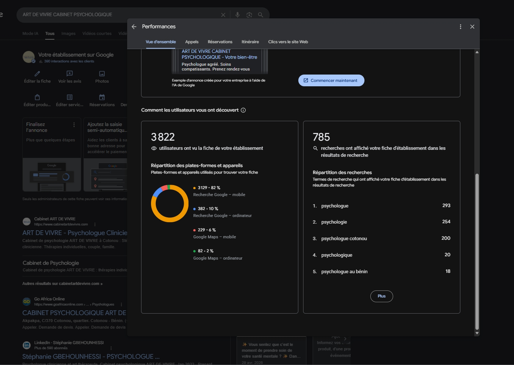This screenshot has width=514, height=365.
Task: Go back using Performances panel arrow
Action: [x=134, y=27]
